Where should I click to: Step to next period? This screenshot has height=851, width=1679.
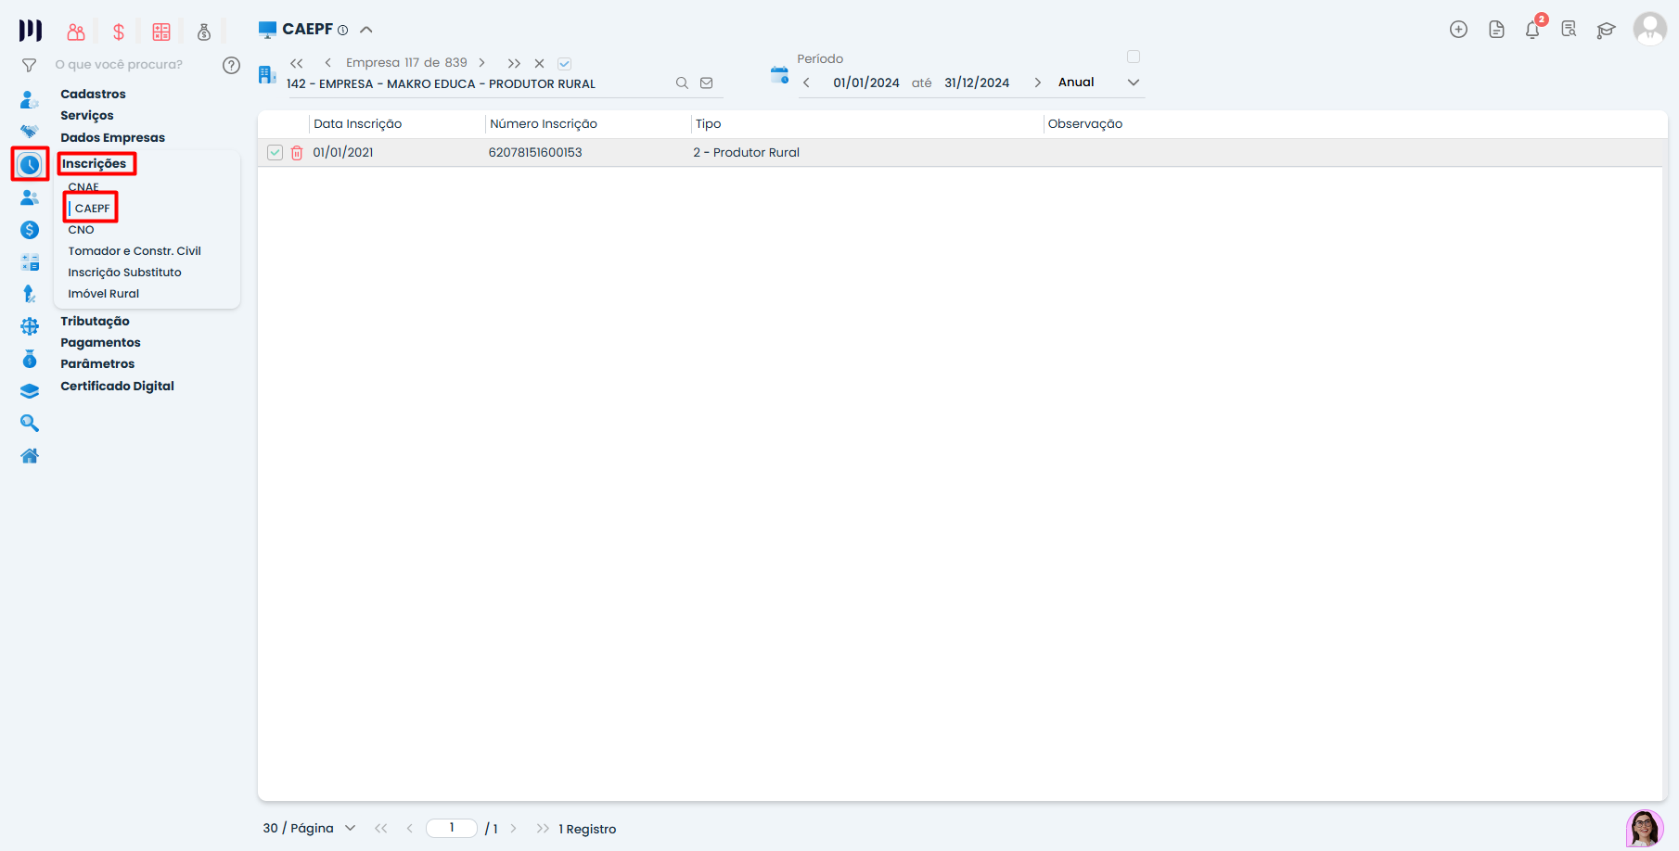pyautogui.click(x=1037, y=83)
